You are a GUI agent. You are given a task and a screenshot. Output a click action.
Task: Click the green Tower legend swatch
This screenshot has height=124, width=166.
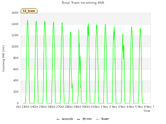98,119
